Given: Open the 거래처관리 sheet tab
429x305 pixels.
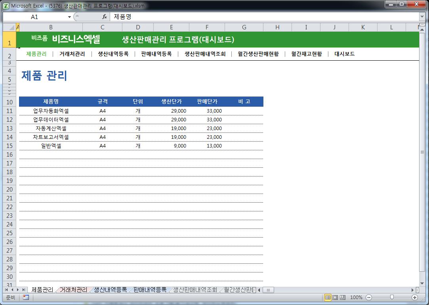Looking at the screenshot, I should (73, 290).
